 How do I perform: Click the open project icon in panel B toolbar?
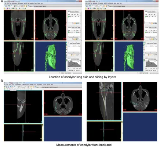tap(5, 87)
